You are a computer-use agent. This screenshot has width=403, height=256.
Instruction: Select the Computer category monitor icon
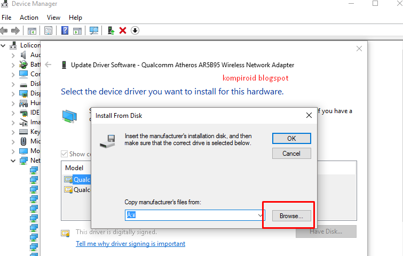tap(23, 74)
